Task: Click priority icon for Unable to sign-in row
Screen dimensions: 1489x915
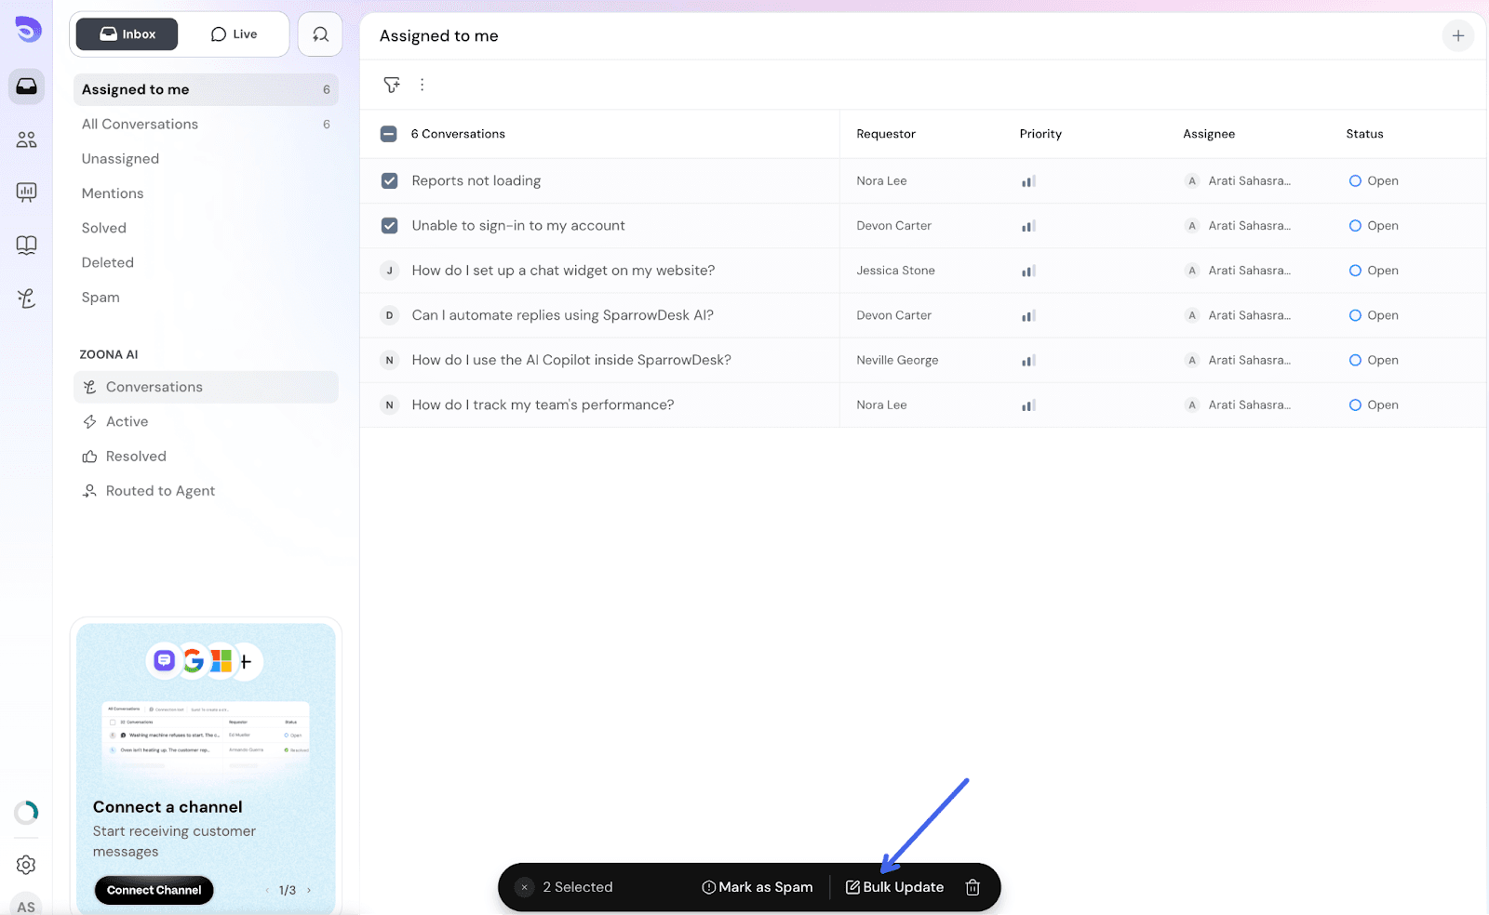Action: tap(1028, 226)
